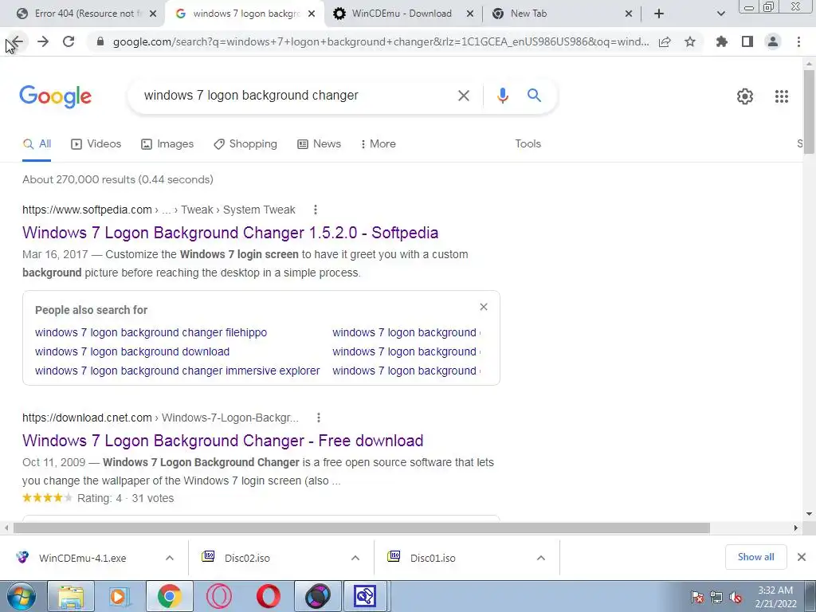Open the Opera GX taskbar icon

(x=218, y=596)
